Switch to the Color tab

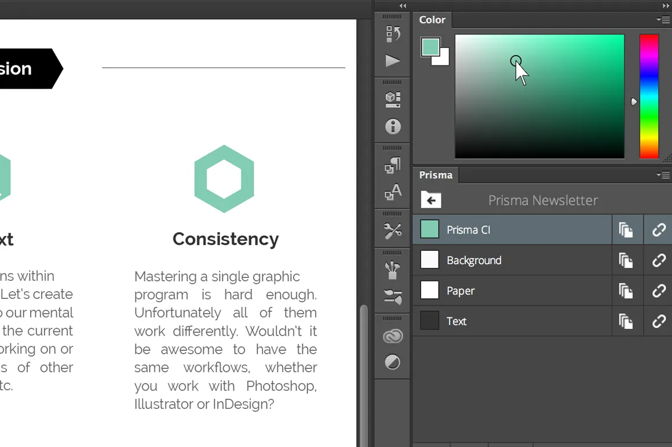432,19
